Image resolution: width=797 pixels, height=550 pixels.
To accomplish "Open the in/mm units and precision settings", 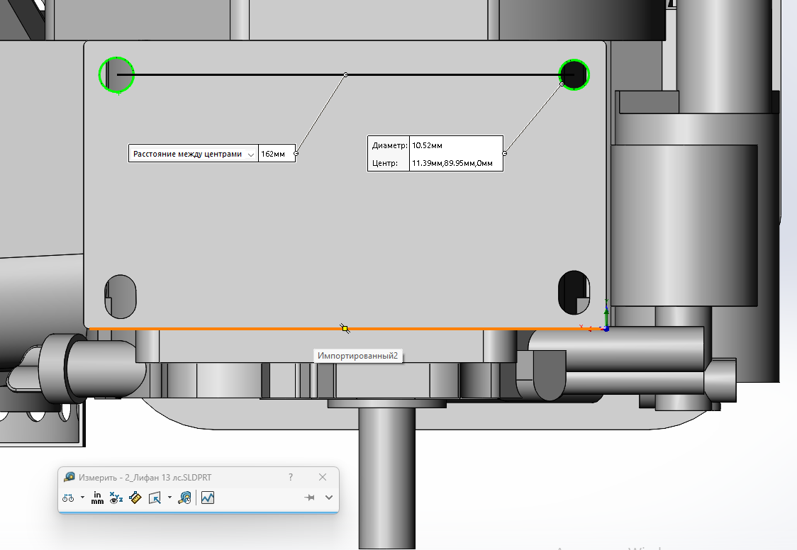I will (x=98, y=498).
